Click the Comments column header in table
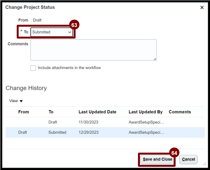This screenshot has width=210, height=170. tap(179, 112)
